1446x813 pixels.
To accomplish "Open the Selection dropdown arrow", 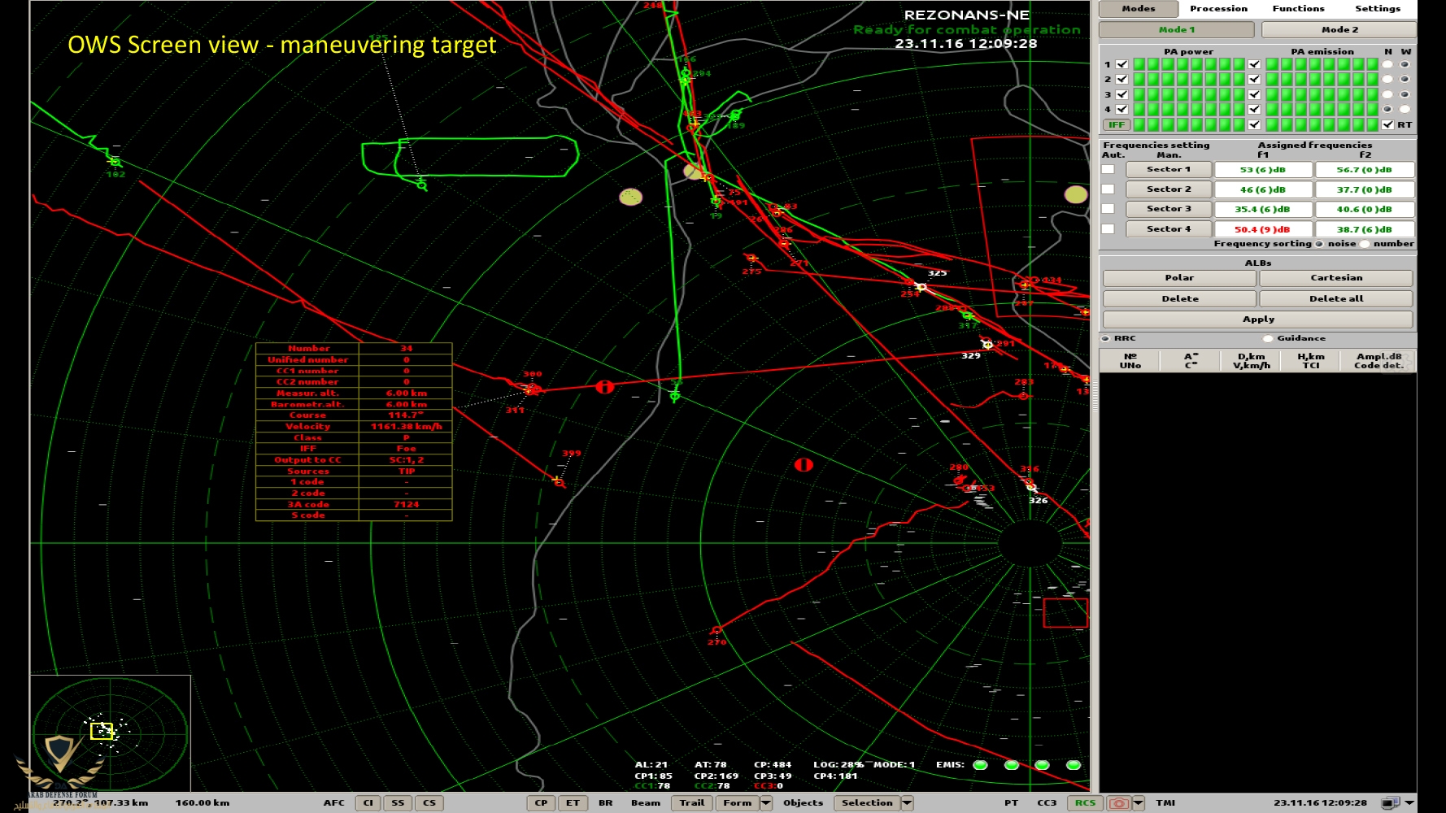I will (x=907, y=802).
